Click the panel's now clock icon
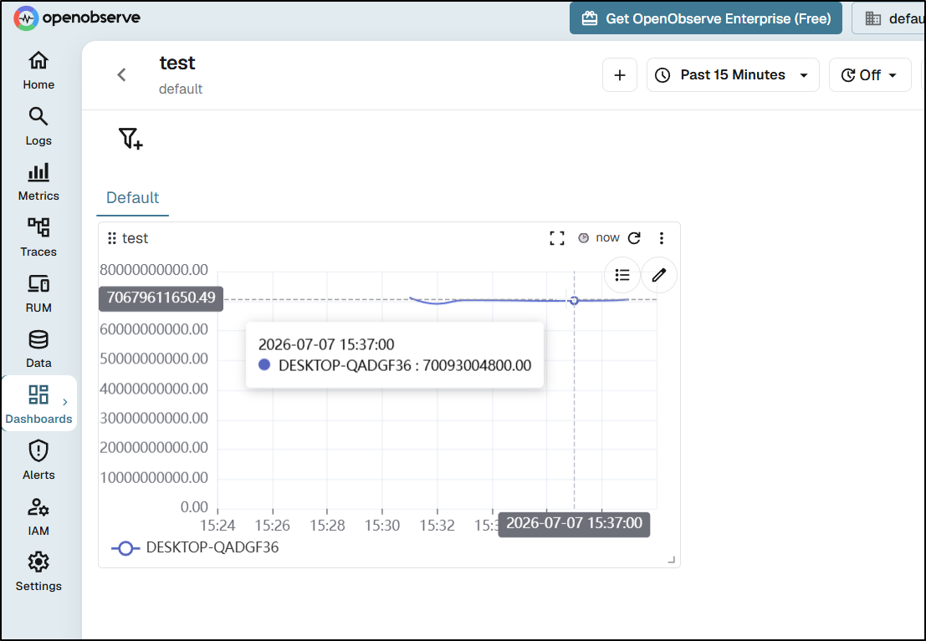Screen dimensions: 926x641 pos(584,238)
